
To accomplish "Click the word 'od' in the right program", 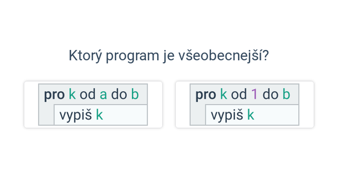I will (x=239, y=94).
